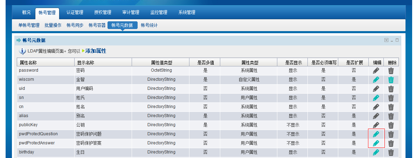The width and height of the screenshot is (416, 158).
Task: Go to 帐号同步 submenu
Action: coord(75,25)
